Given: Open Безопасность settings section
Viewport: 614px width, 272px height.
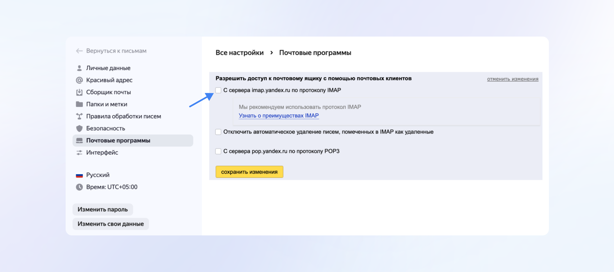Looking at the screenshot, I should point(105,128).
